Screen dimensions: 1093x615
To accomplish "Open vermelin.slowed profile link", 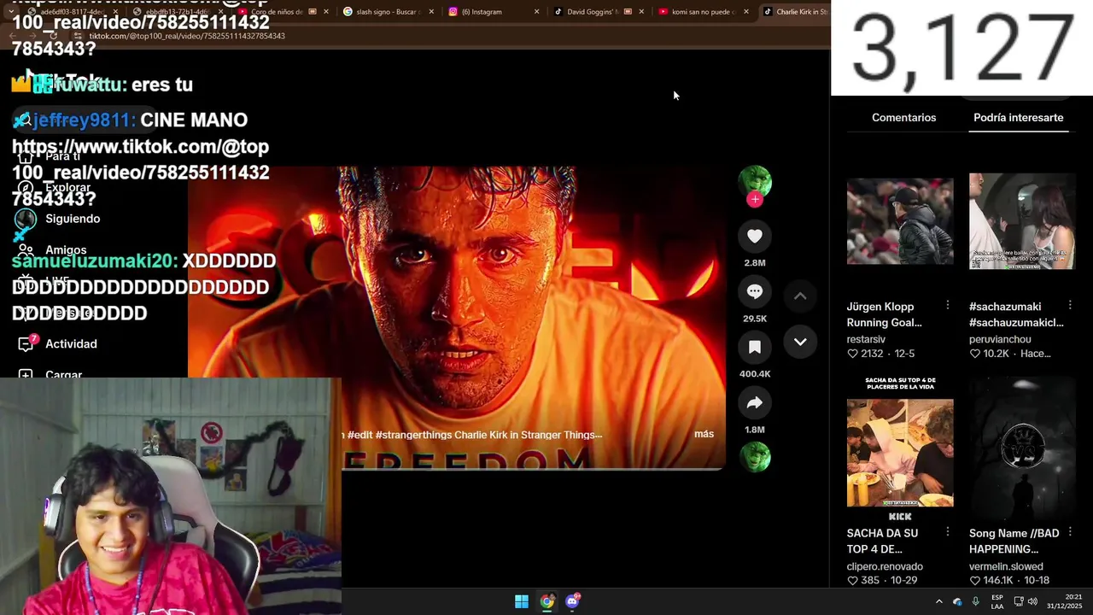I will coord(1006,566).
